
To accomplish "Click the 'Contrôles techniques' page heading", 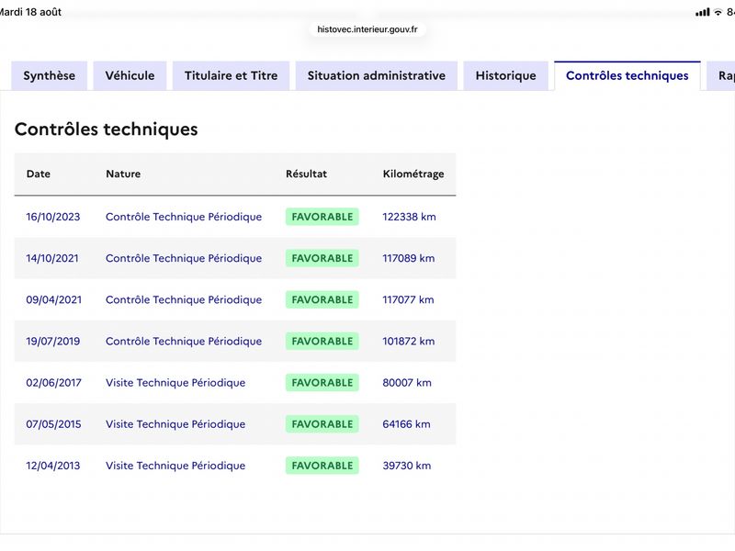I will click(107, 129).
